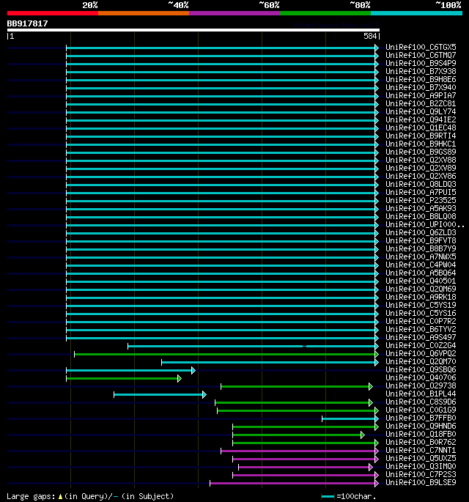Open the UniRef100_Q3IMQ0 hit label
Viewport: 469px width, 502px height.
click(x=421, y=466)
